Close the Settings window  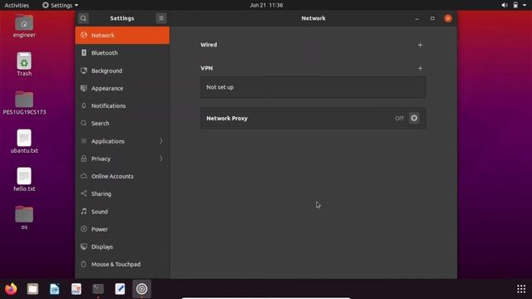coord(448,18)
